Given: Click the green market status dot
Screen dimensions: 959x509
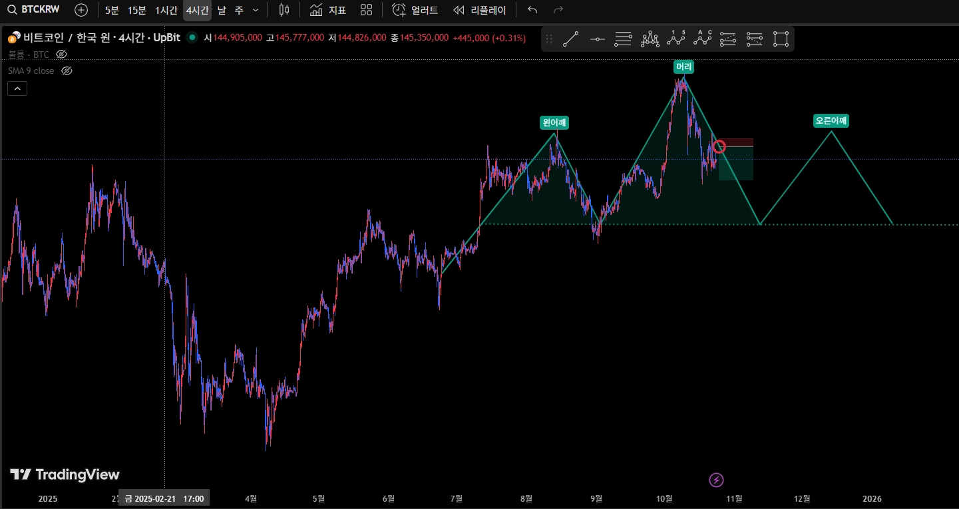Looking at the screenshot, I should [x=192, y=38].
